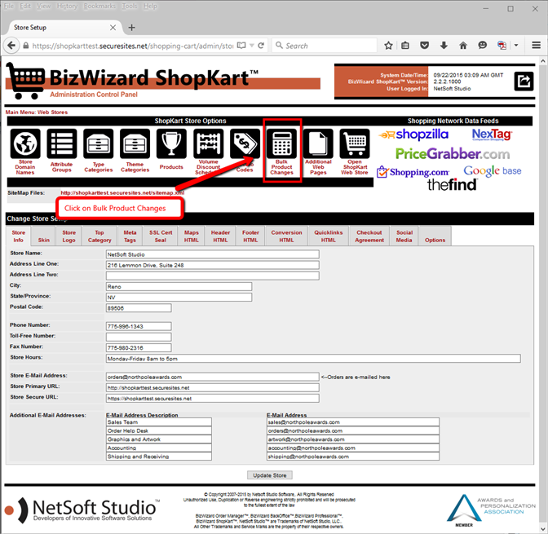Switch to the Quicklinks HTML tab
Viewport: 548px width, 534px height.
click(x=329, y=236)
